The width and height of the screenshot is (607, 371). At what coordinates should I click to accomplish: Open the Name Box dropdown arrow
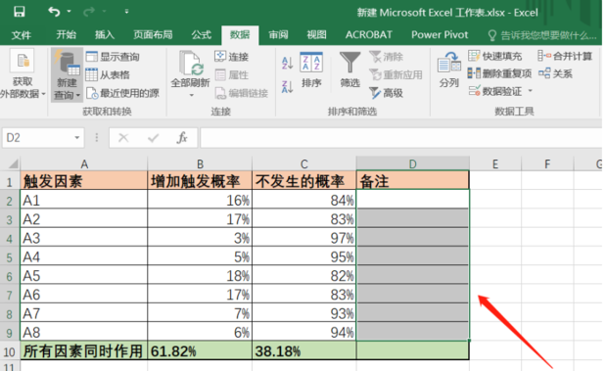pos(77,138)
